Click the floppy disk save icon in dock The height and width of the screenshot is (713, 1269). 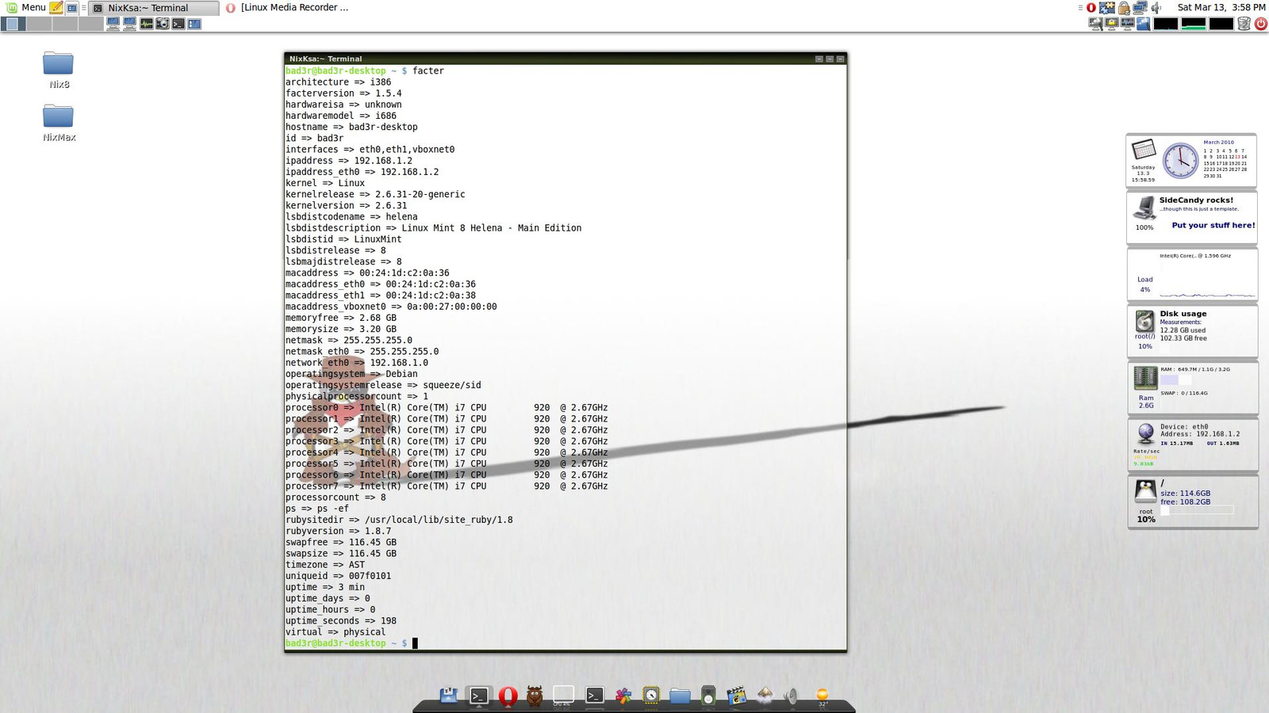(x=449, y=695)
